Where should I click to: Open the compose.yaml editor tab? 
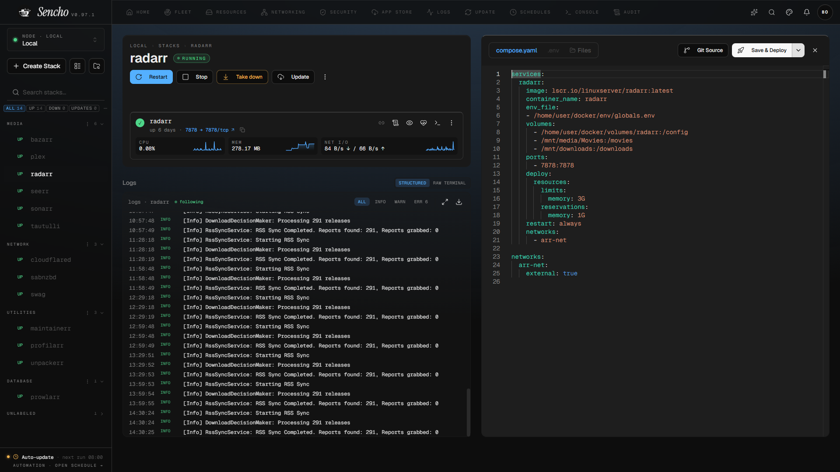516,50
